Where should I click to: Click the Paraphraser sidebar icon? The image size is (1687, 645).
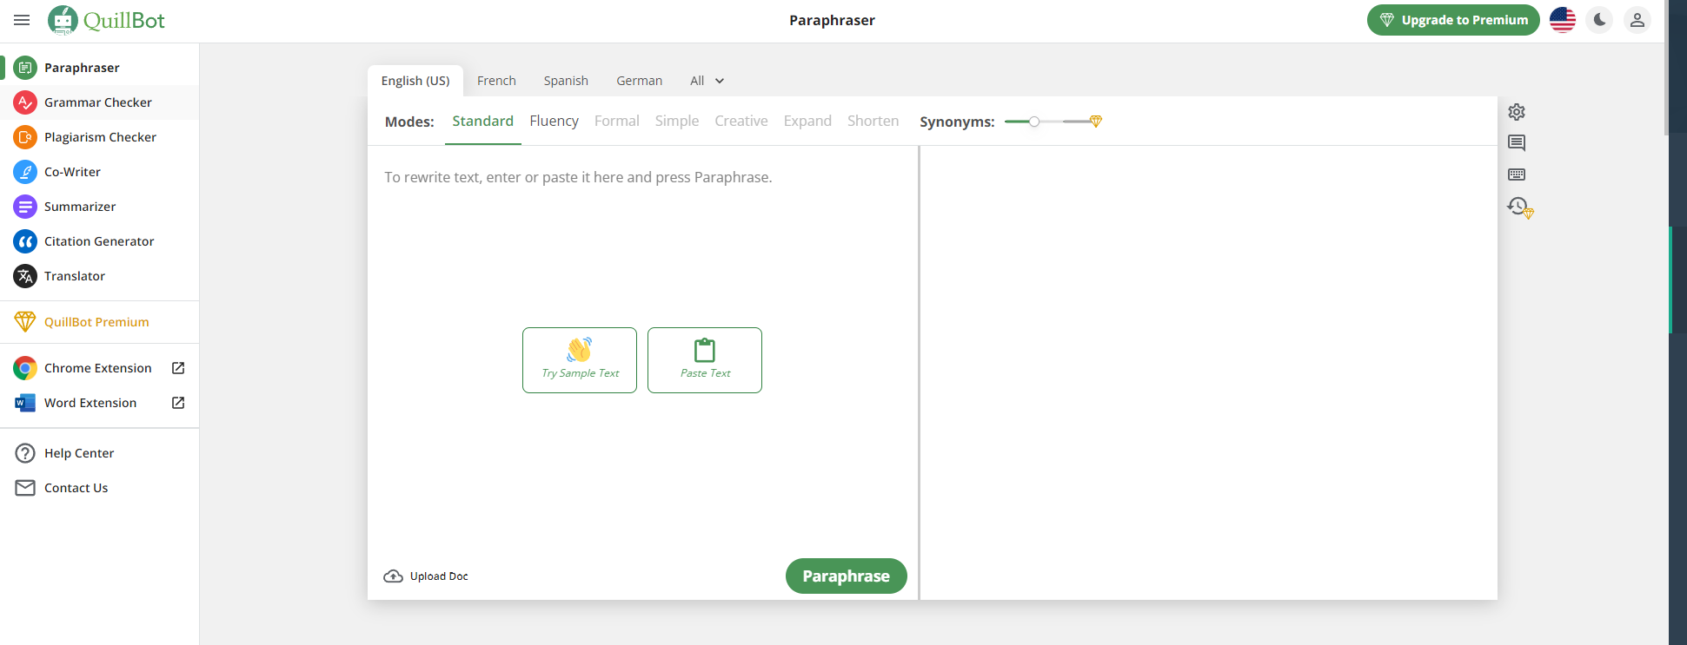coord(25,68)
